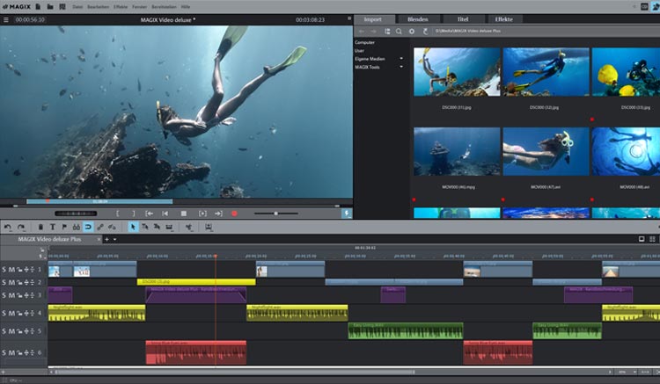Click the new project document icon

pos(38,7)
